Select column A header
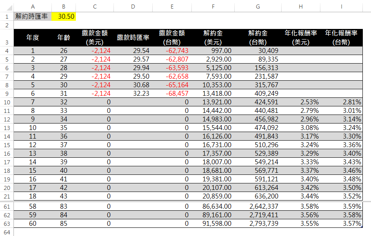 point(33,6)
